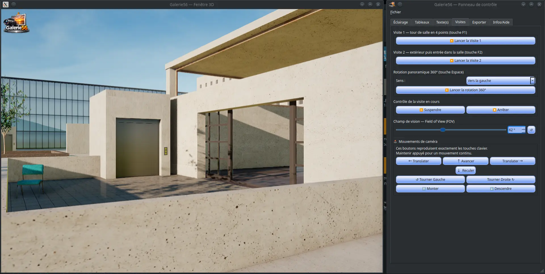This screenshot has height=274, width=545.
Task: Open the Tableaux tab
Action: pyautogui.click(x=422, y=22)
